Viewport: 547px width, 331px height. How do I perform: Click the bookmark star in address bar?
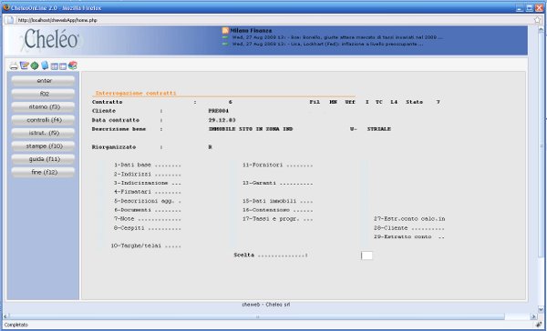(537, 20)
